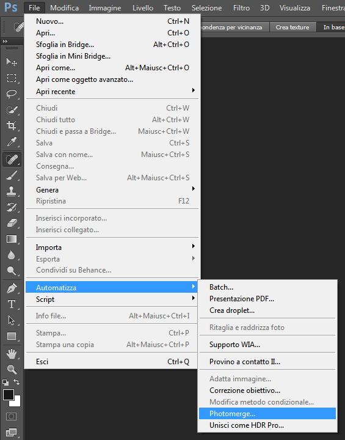Select the Eraser tool
Image resolution: width=345 pixels, height=440 pixels.
coord(12,223)
